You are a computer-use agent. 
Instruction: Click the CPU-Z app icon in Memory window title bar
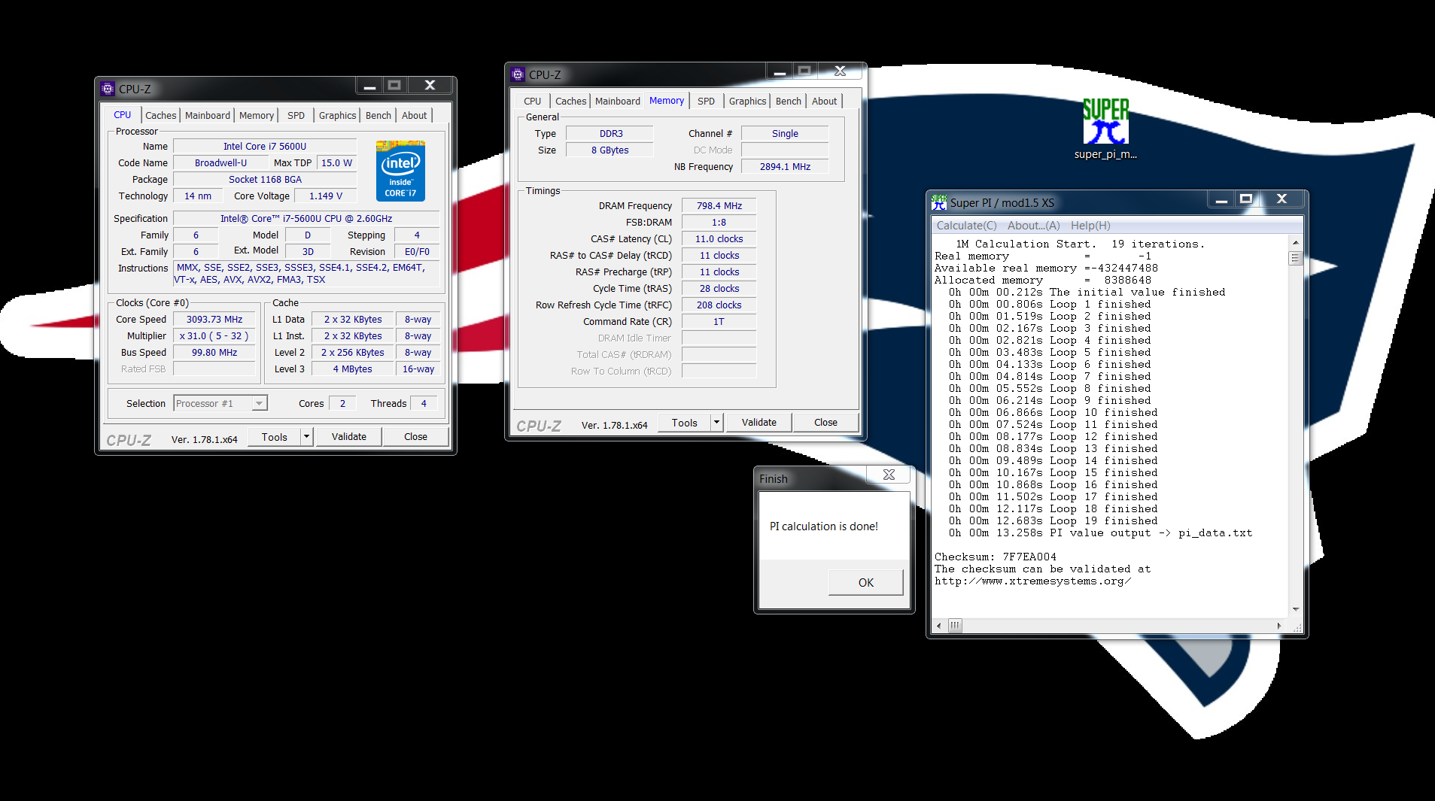tap(518, 74)
